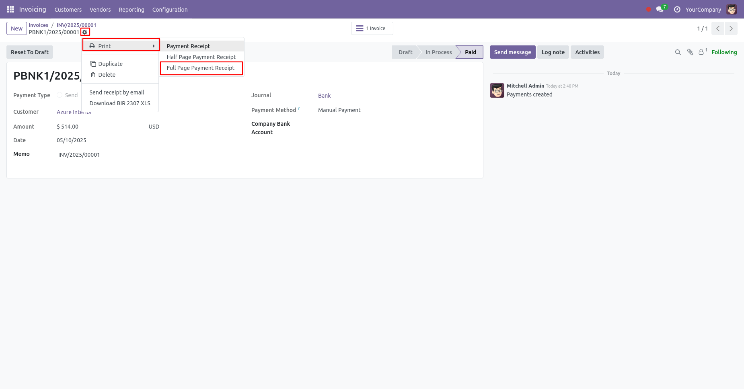Image resolution: width=744 pixels, height=389 pixels.
Task: Click the Company Bank Account label
Action: coord(271,128)
